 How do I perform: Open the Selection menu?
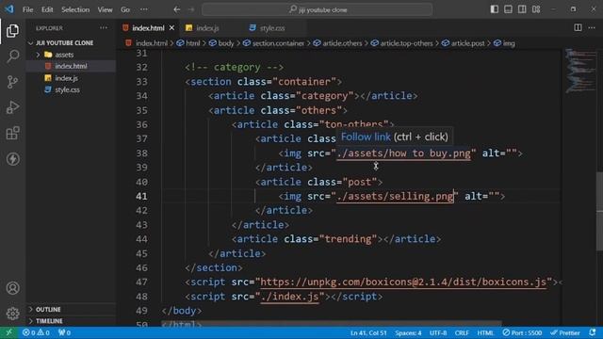pyautogui.click(x=75, y=9)
